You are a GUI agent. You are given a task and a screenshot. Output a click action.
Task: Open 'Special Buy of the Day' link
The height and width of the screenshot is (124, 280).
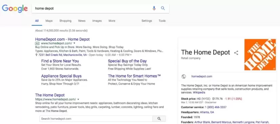(x=127, y=61)
